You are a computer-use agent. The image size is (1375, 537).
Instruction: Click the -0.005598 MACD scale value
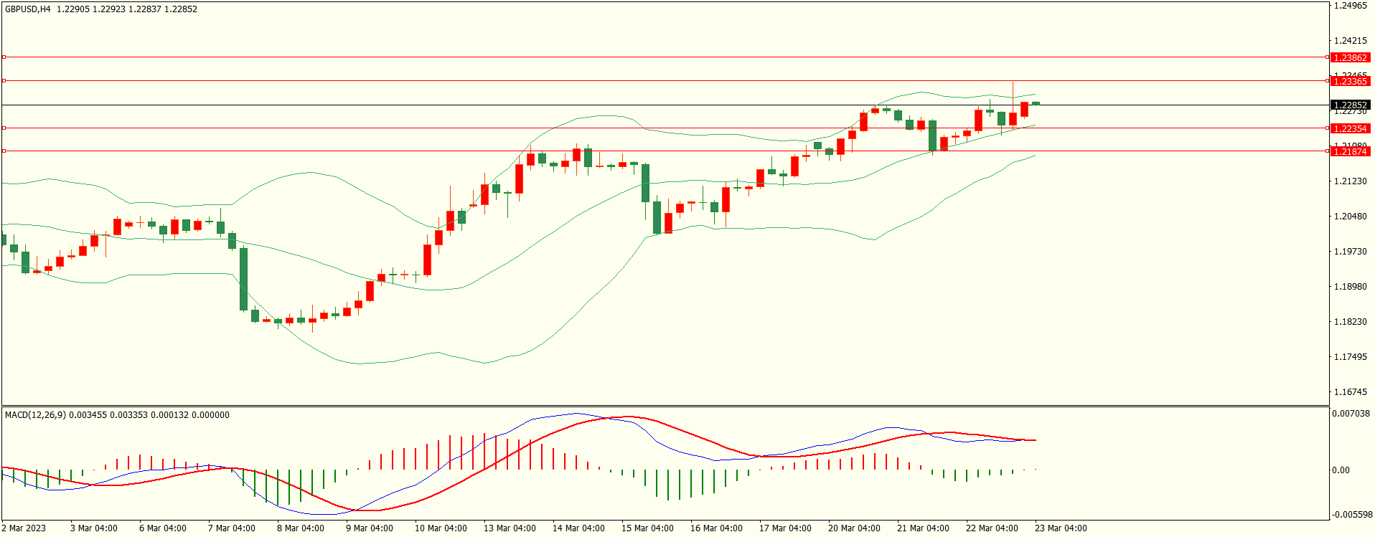point(1352,515)
